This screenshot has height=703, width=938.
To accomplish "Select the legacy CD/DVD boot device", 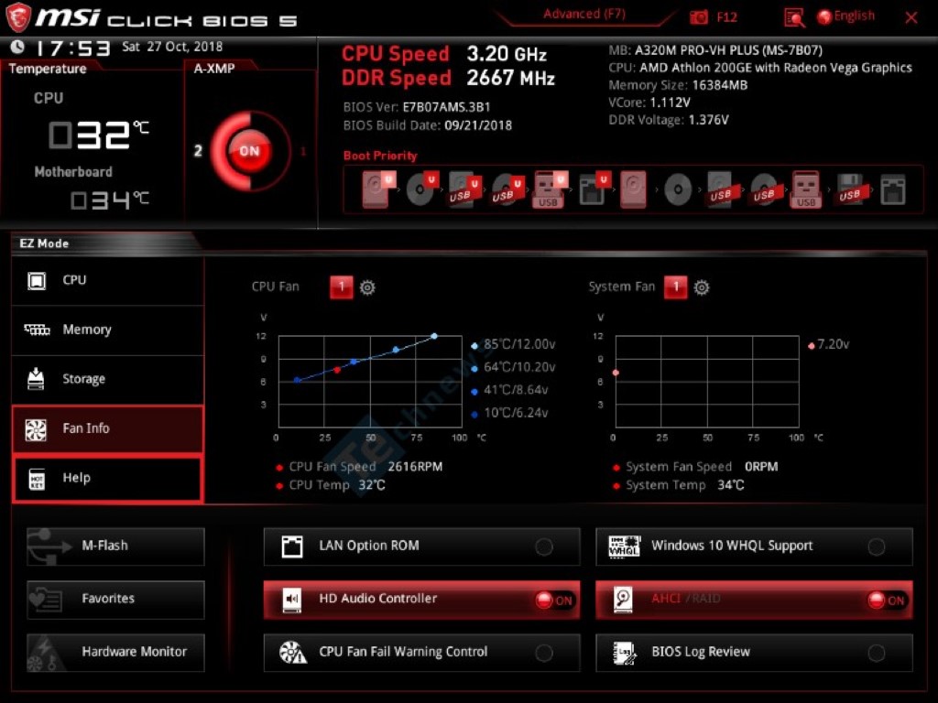I will [678, 189].
